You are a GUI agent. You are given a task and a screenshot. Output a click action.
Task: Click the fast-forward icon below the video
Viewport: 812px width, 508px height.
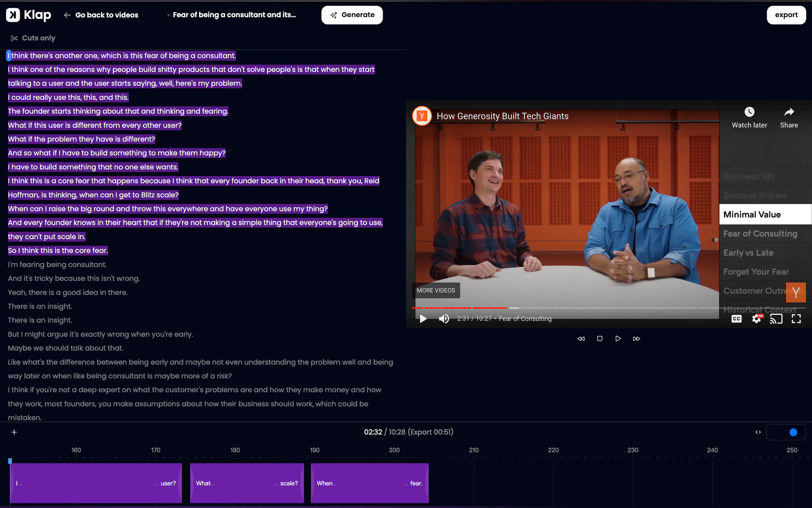pos(636,339)
